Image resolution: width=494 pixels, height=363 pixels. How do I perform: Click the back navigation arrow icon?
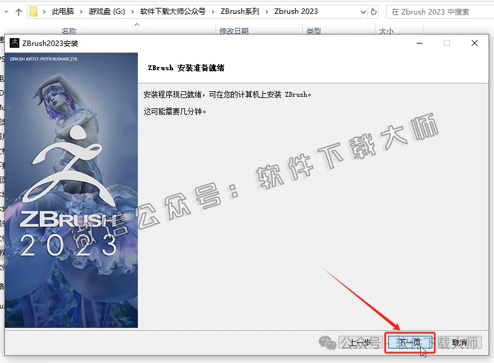5,11
